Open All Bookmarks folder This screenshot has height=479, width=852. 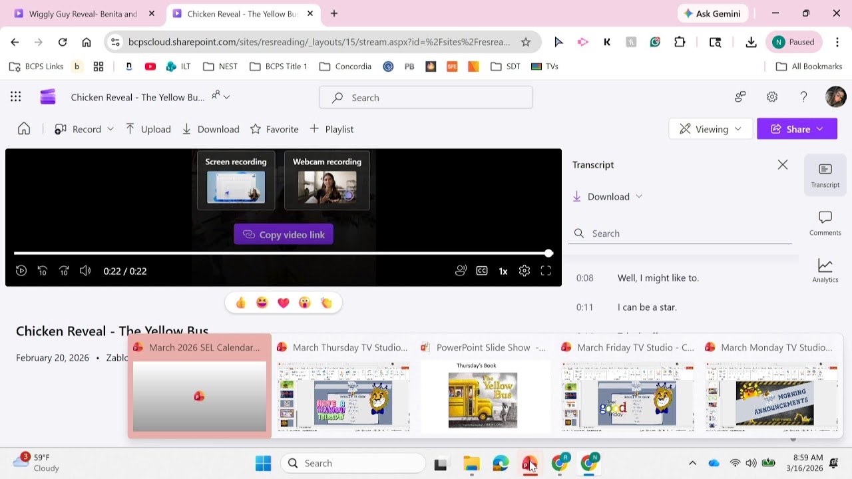[809, 67]
